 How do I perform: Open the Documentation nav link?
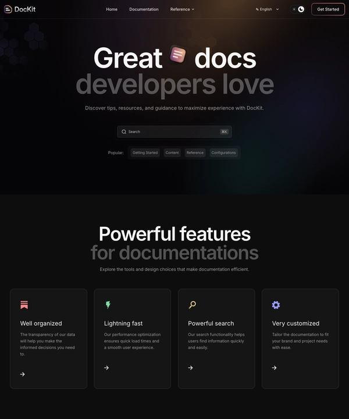point(144,9)
